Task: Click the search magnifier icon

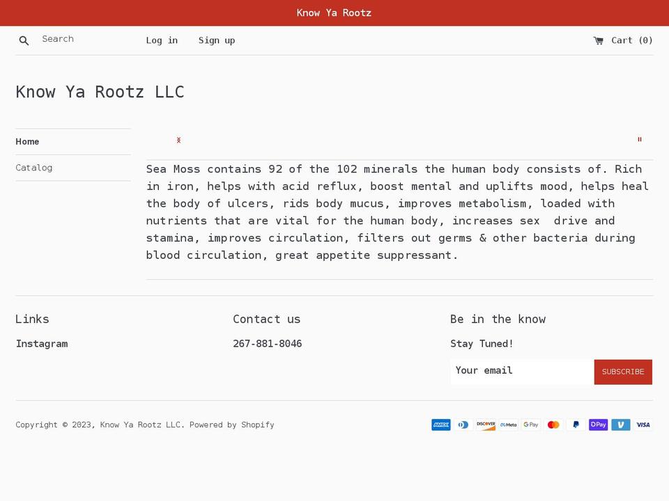Action: coord(24,40)
